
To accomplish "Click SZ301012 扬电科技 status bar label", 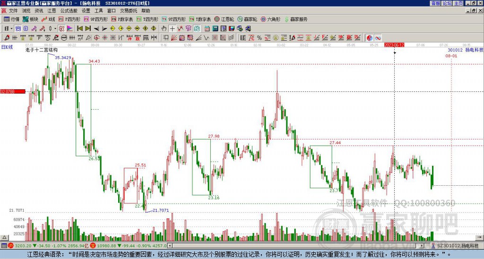I will tap(457, 246).
